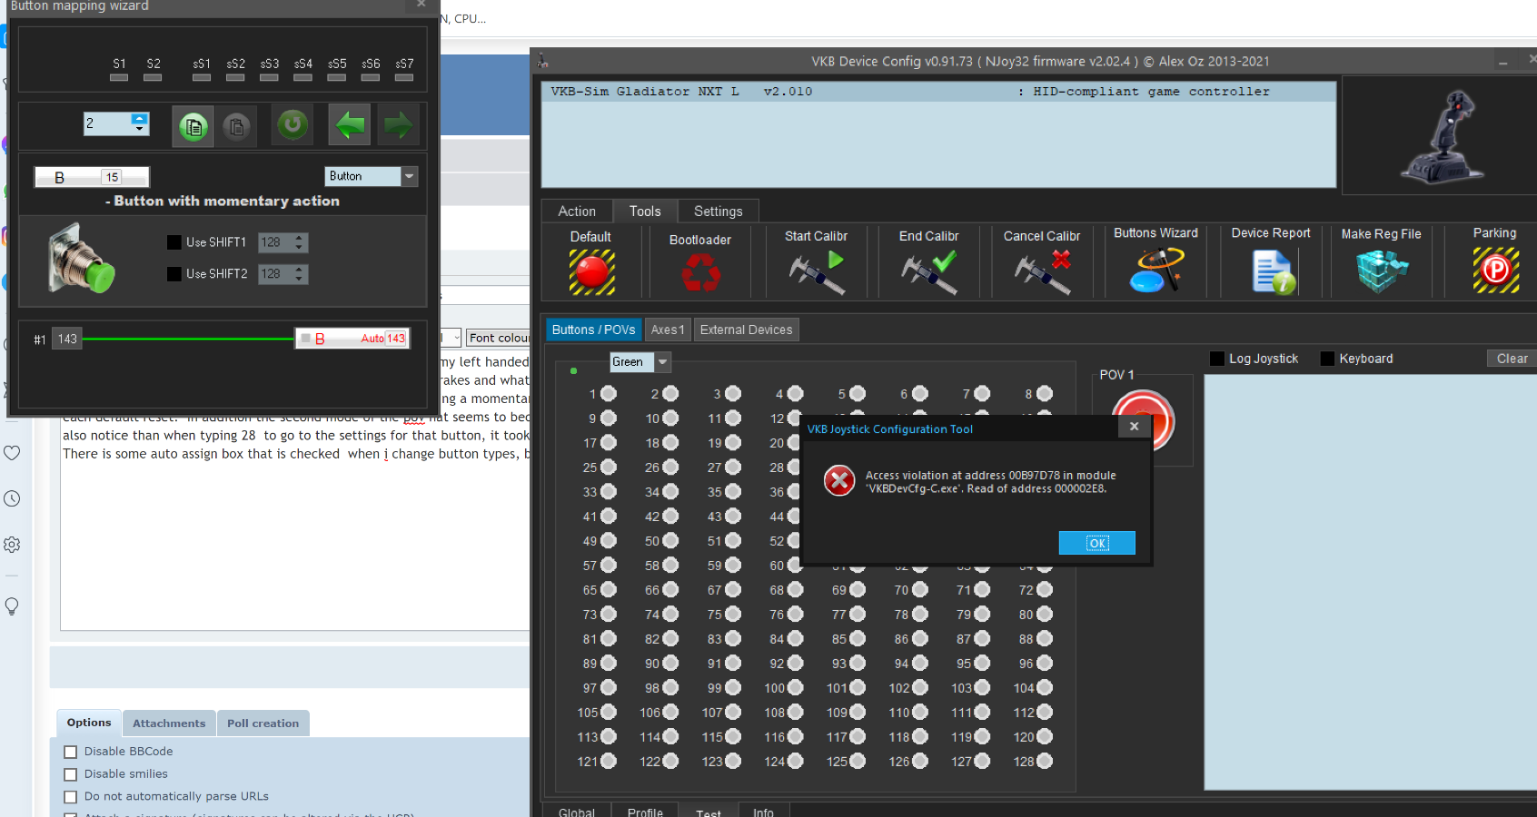Click the End Calibr icon
The width and height of the screenshot is (1537, 817).
click(928, 272)
